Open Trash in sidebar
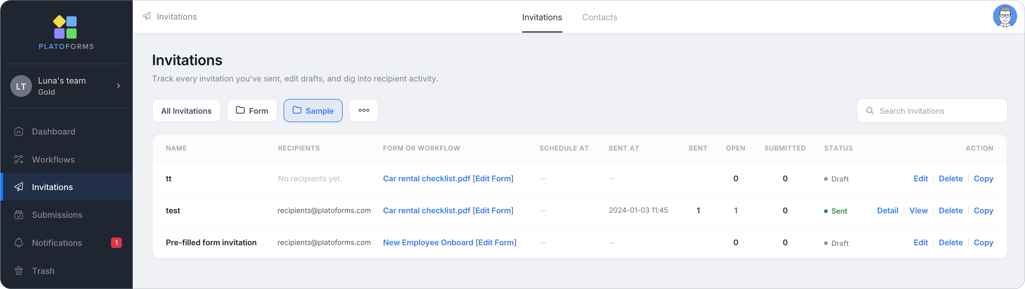 [x=67, y=271]
